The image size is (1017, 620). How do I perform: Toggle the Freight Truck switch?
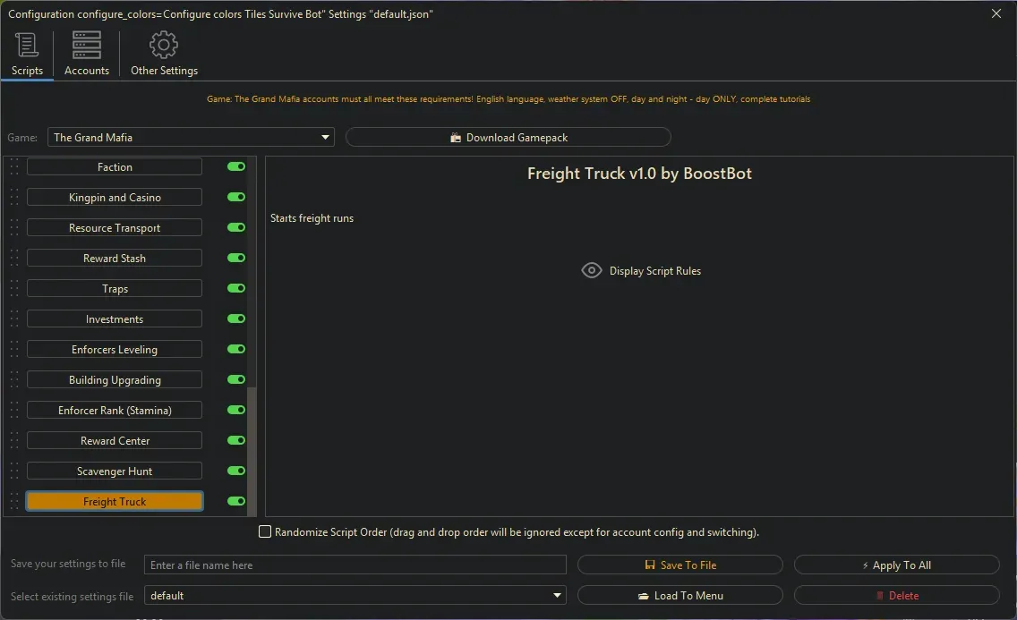click(x=236, y=501)
